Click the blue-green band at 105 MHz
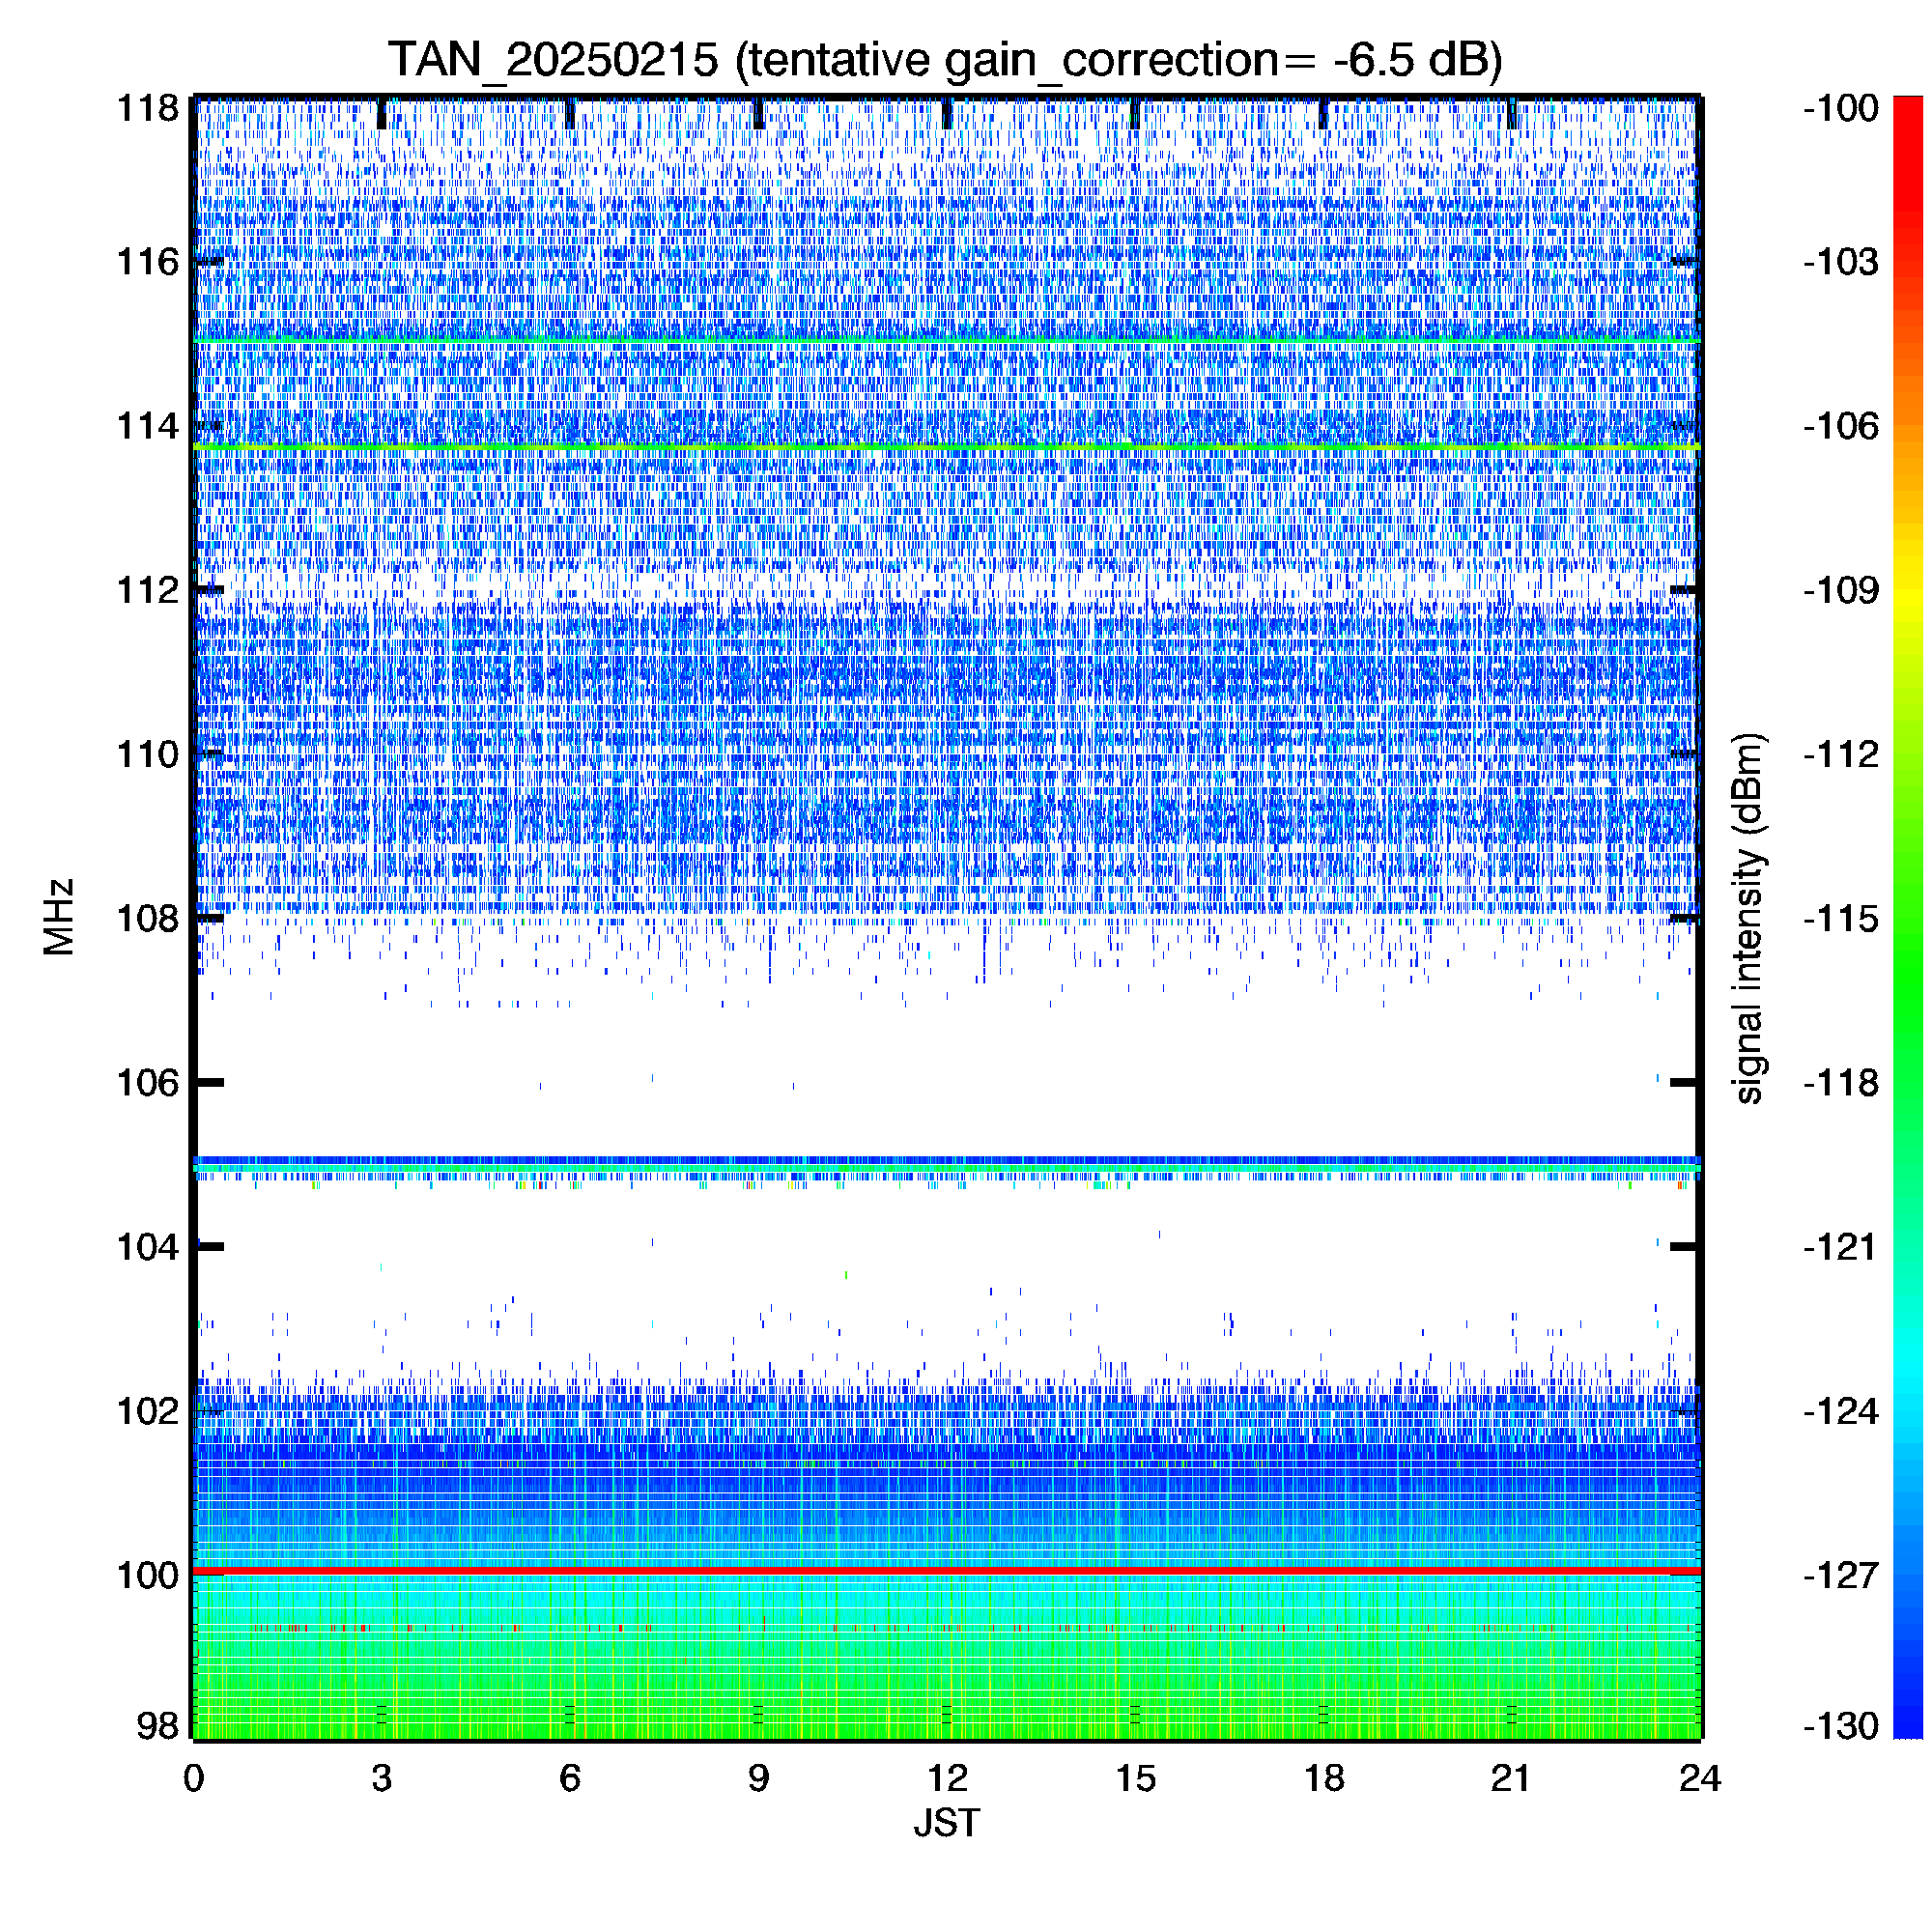 click(946, 1165)
